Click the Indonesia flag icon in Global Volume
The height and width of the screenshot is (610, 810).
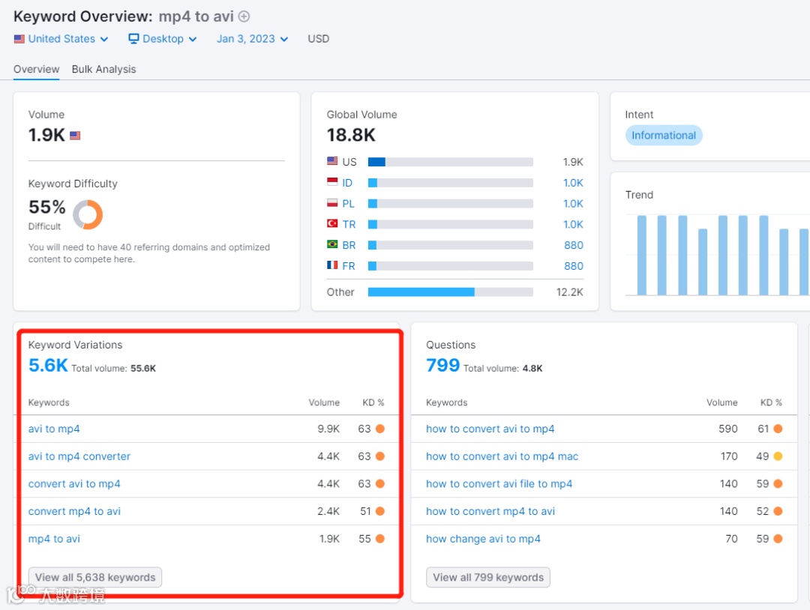pyautogui.click(x=332, y=182)
